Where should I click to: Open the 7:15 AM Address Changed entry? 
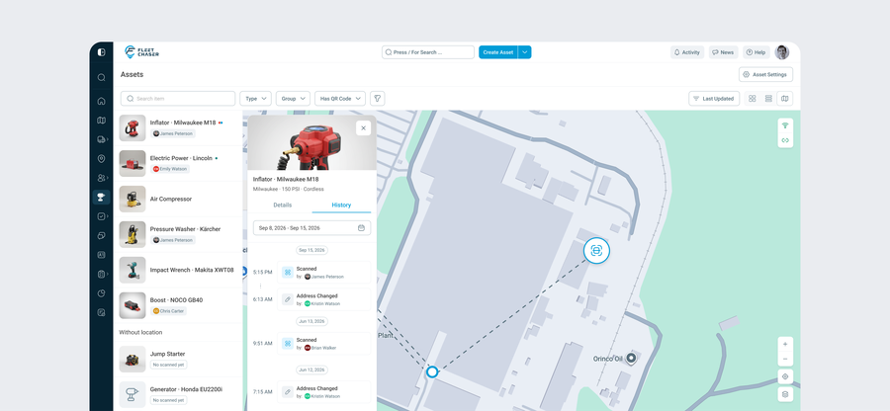(x=323, y=391)
